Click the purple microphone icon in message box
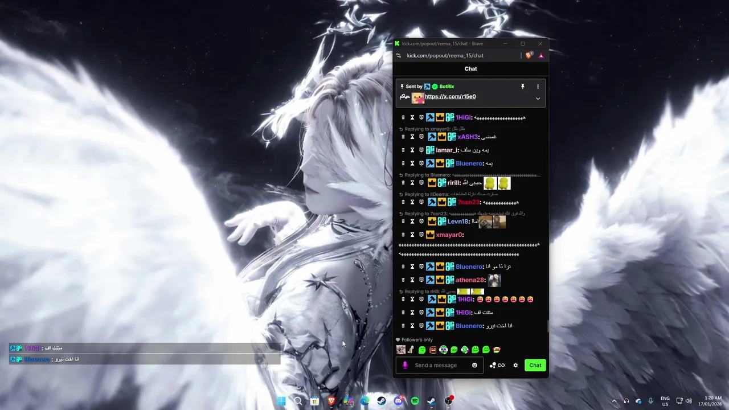The image size is (729, 410). (405, 365)
